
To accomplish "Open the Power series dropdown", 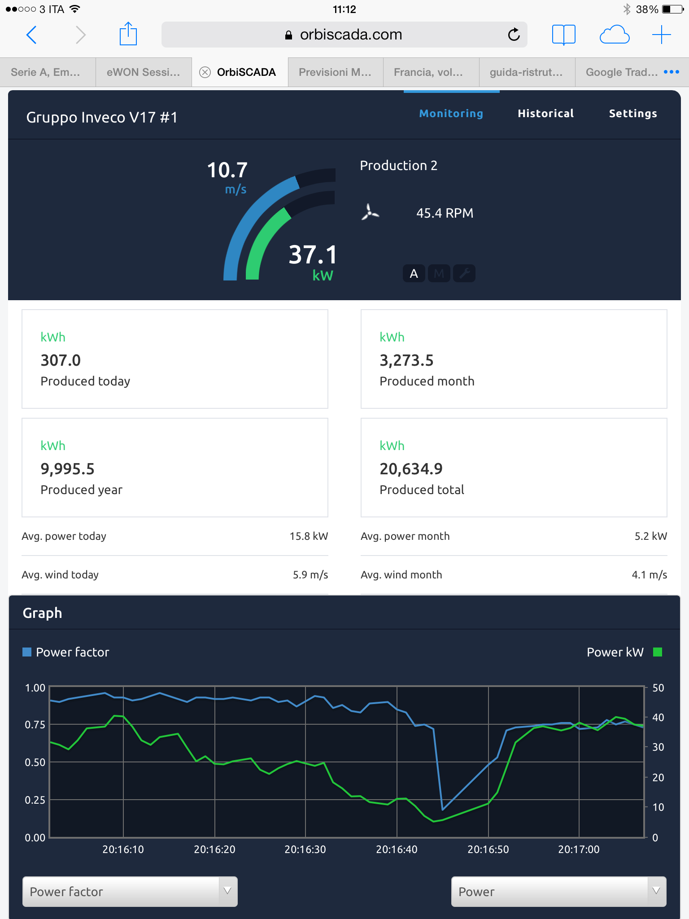I will 558,892.
